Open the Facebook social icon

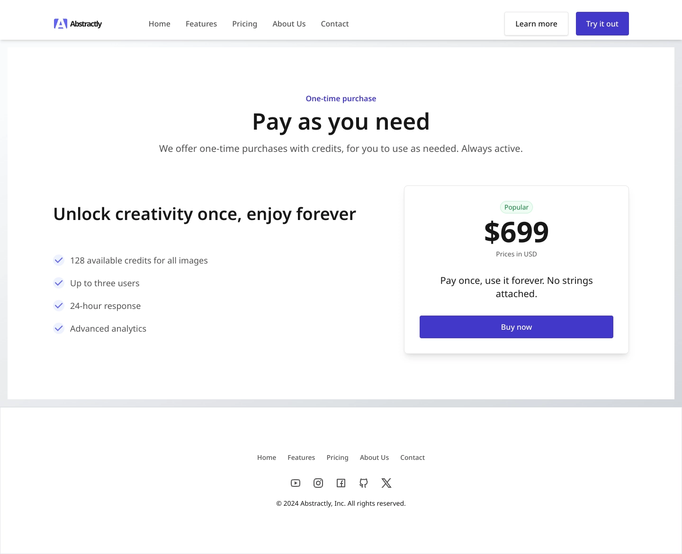point(341,483)
